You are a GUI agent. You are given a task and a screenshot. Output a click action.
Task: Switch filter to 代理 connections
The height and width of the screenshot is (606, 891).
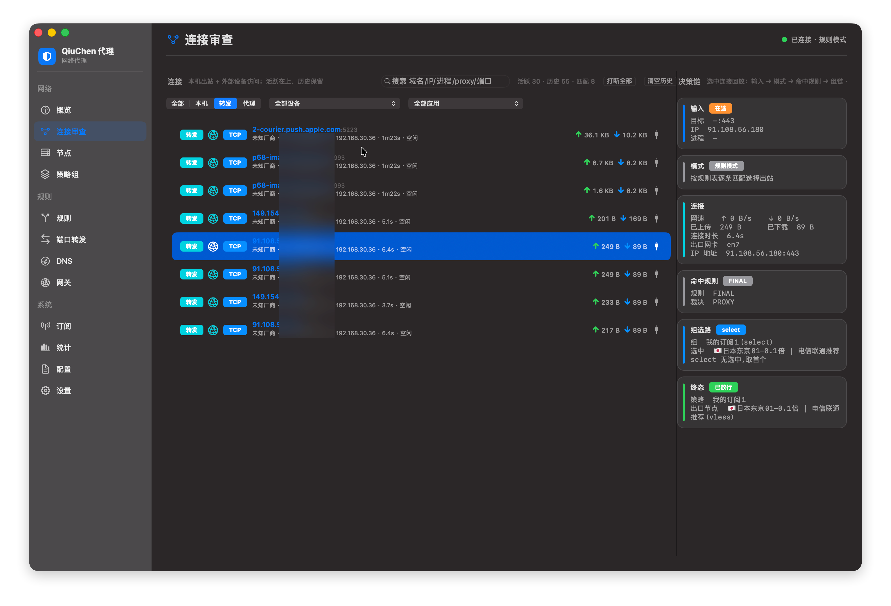point(249,103)
